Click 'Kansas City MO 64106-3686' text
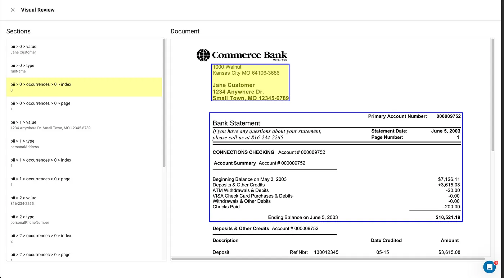Viewport: 504px width, 278px height. [x=246, y=73]
